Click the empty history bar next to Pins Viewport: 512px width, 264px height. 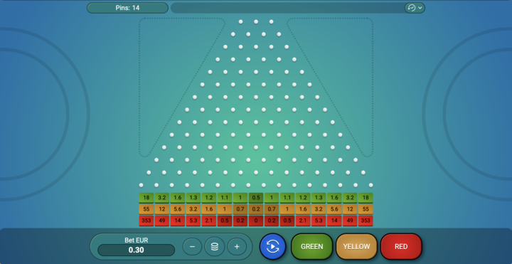tap(287, 8)
